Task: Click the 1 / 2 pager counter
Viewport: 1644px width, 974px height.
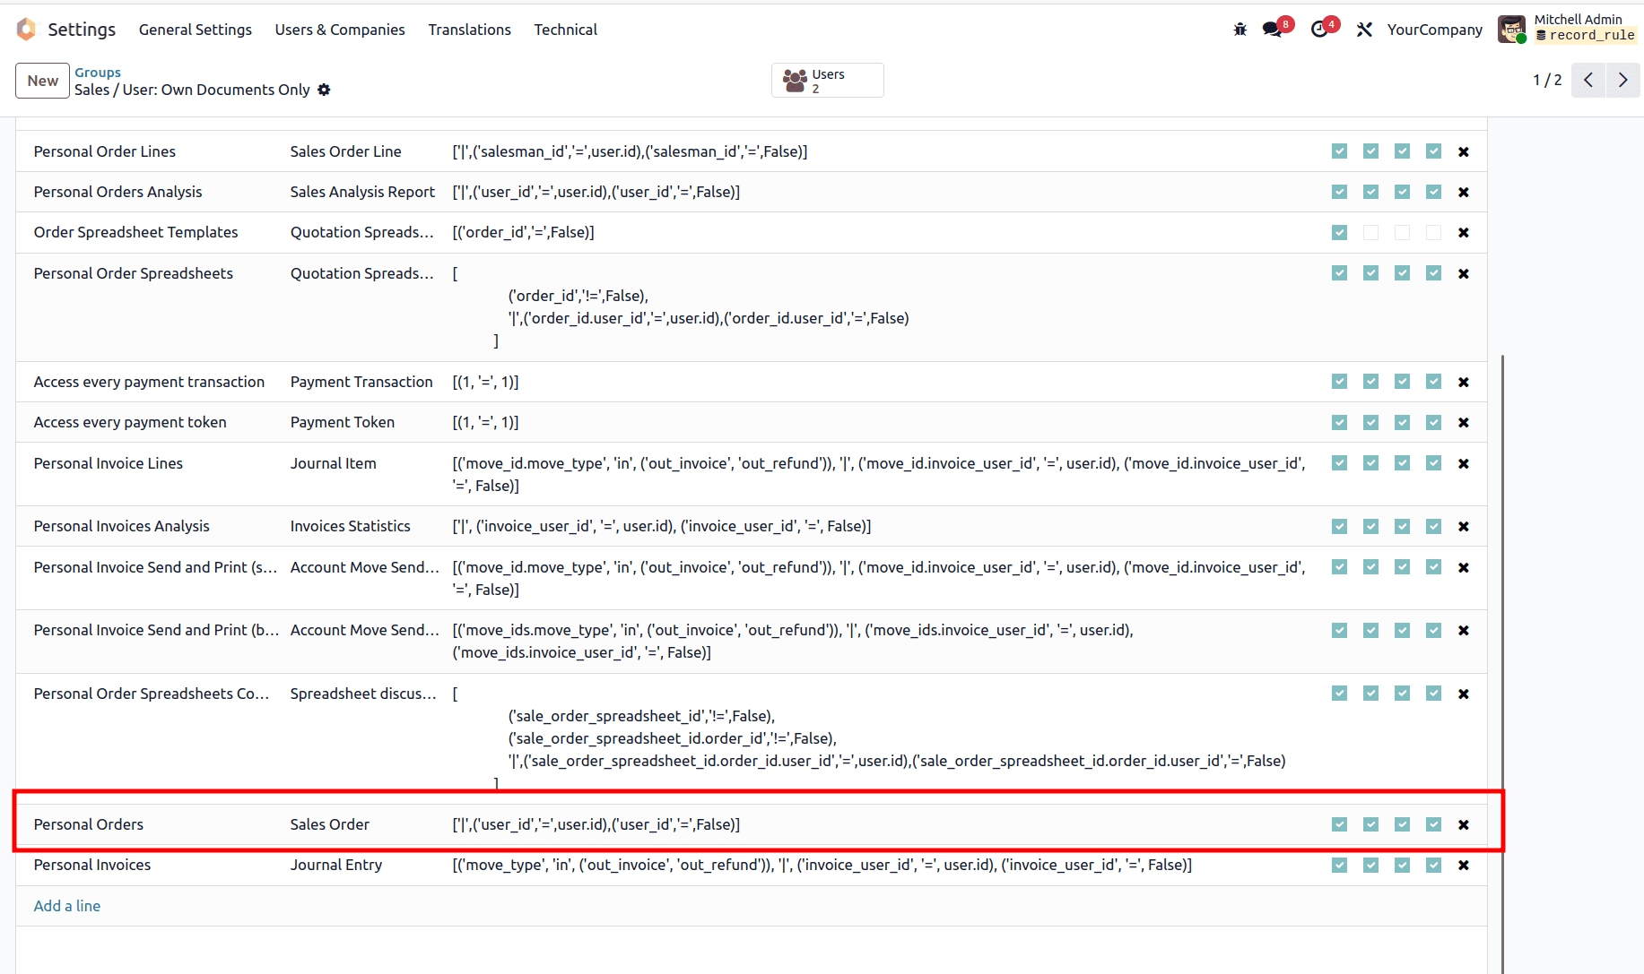Action: 1547,80
